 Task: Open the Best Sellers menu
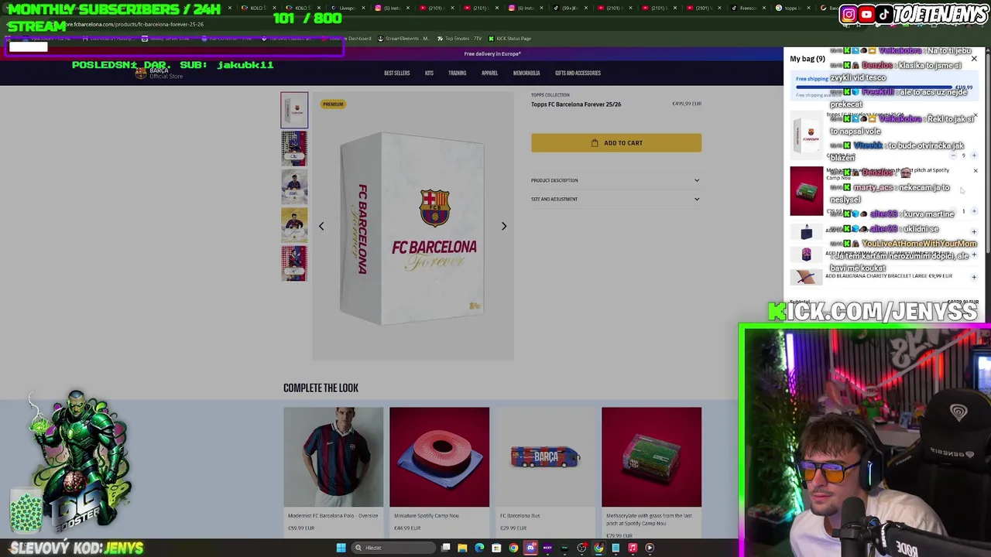click(x=397, y=73)
